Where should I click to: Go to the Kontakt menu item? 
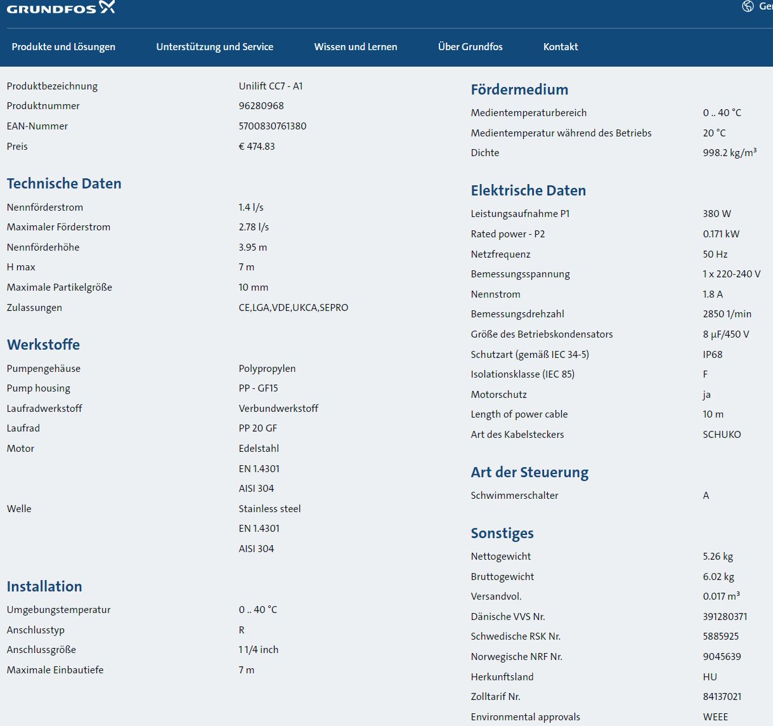[x=561, y=47]
